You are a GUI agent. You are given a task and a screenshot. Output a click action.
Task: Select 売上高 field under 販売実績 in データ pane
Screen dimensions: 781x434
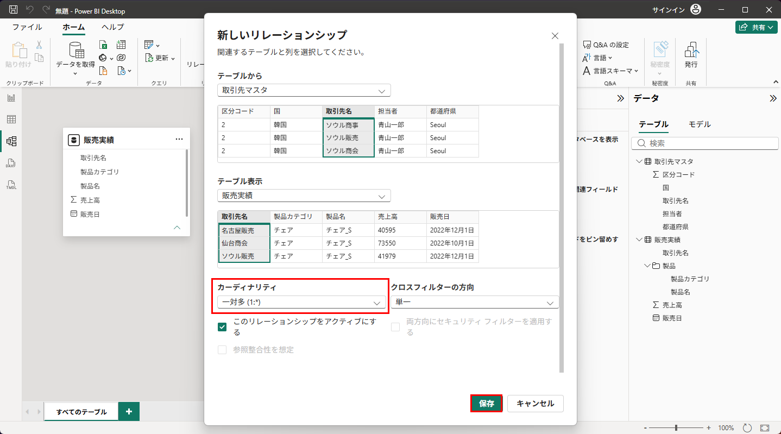pyautogui.click(x=672, y=305)
